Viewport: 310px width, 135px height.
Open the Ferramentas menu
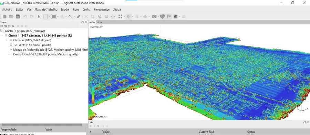tap(102, 10)
